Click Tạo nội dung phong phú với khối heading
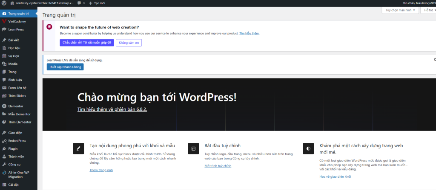 (132, 146)
